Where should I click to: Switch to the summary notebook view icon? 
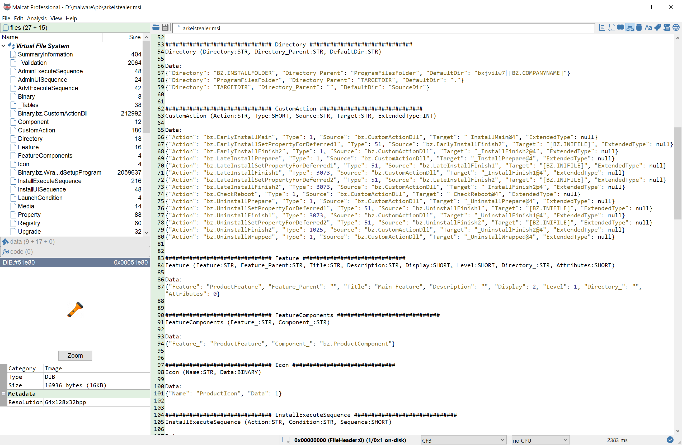coord(602,27)
